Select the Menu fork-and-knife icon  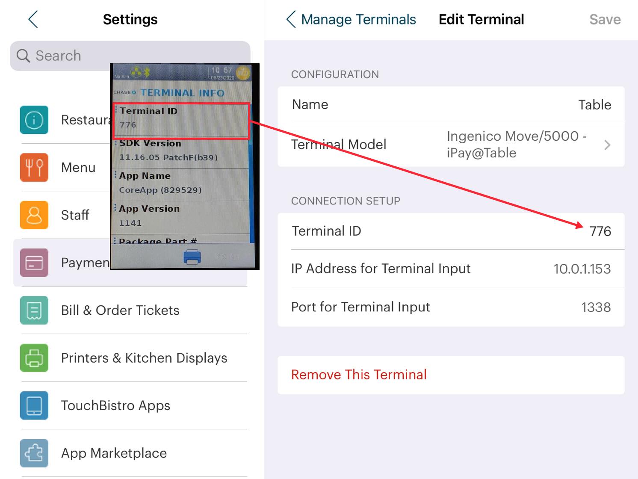(x=34, y=168)
